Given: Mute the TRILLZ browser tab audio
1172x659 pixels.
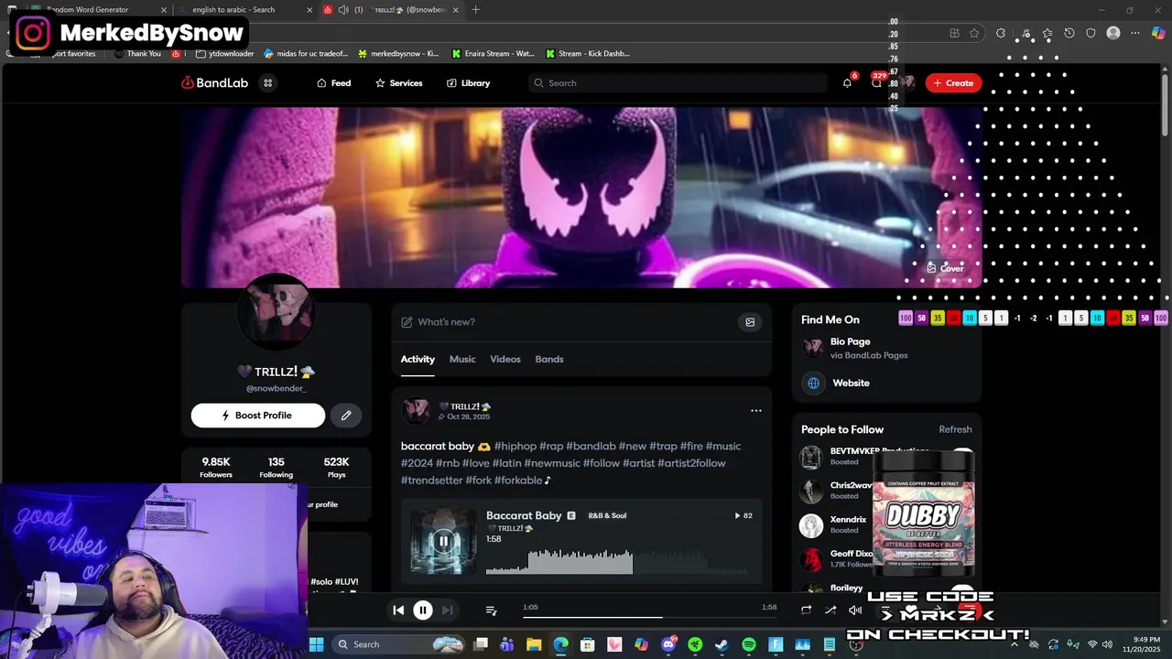Looking at the screenshot, I should coord(343,10).
